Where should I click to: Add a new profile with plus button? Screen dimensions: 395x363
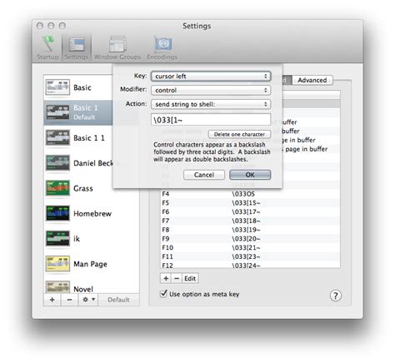(52, 300)
